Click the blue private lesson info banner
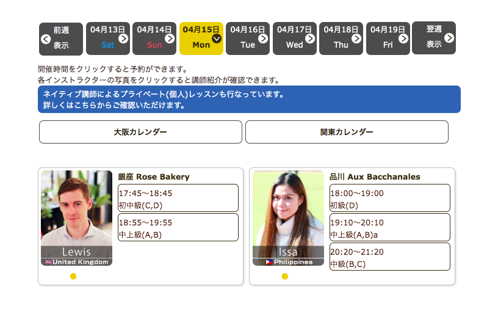 249,100
